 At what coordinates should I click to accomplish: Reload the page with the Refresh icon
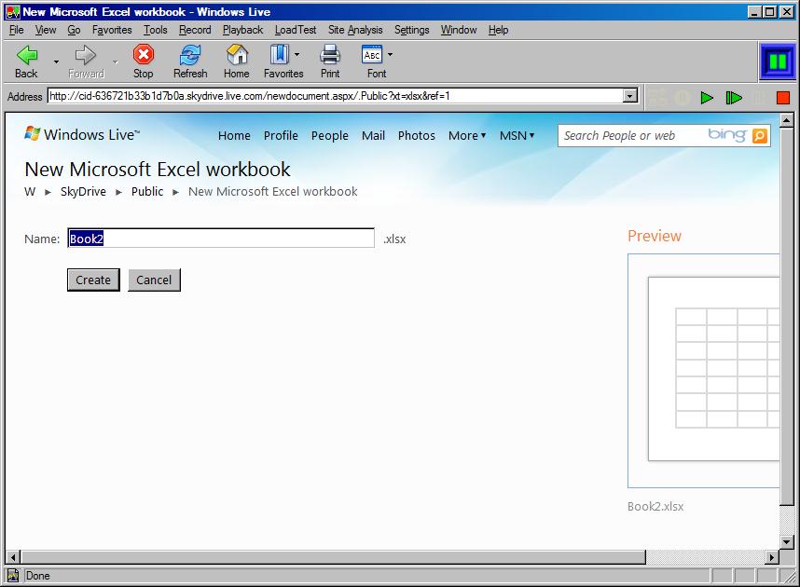[190, 55]
